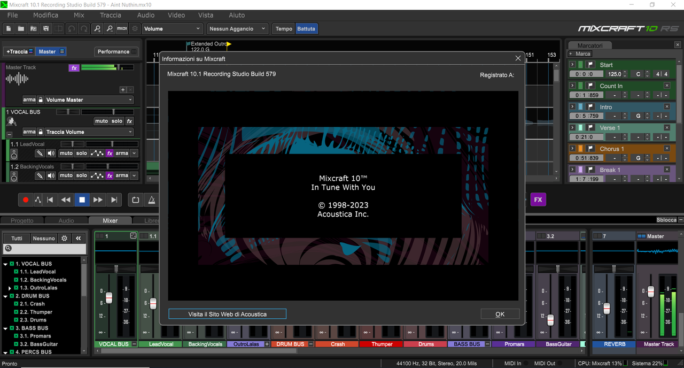Screen dimensions: 684x368
Task: Open the Traccia Volume lane dropdown
Action: click(89, 132)
